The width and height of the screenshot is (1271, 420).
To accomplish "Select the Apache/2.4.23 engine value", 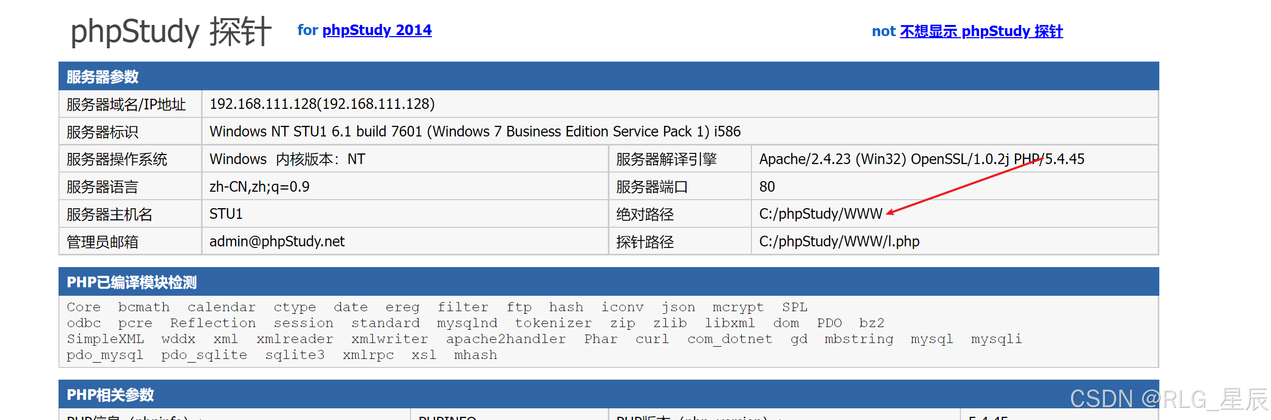I will pyautogui.click(x=922, y=159).
